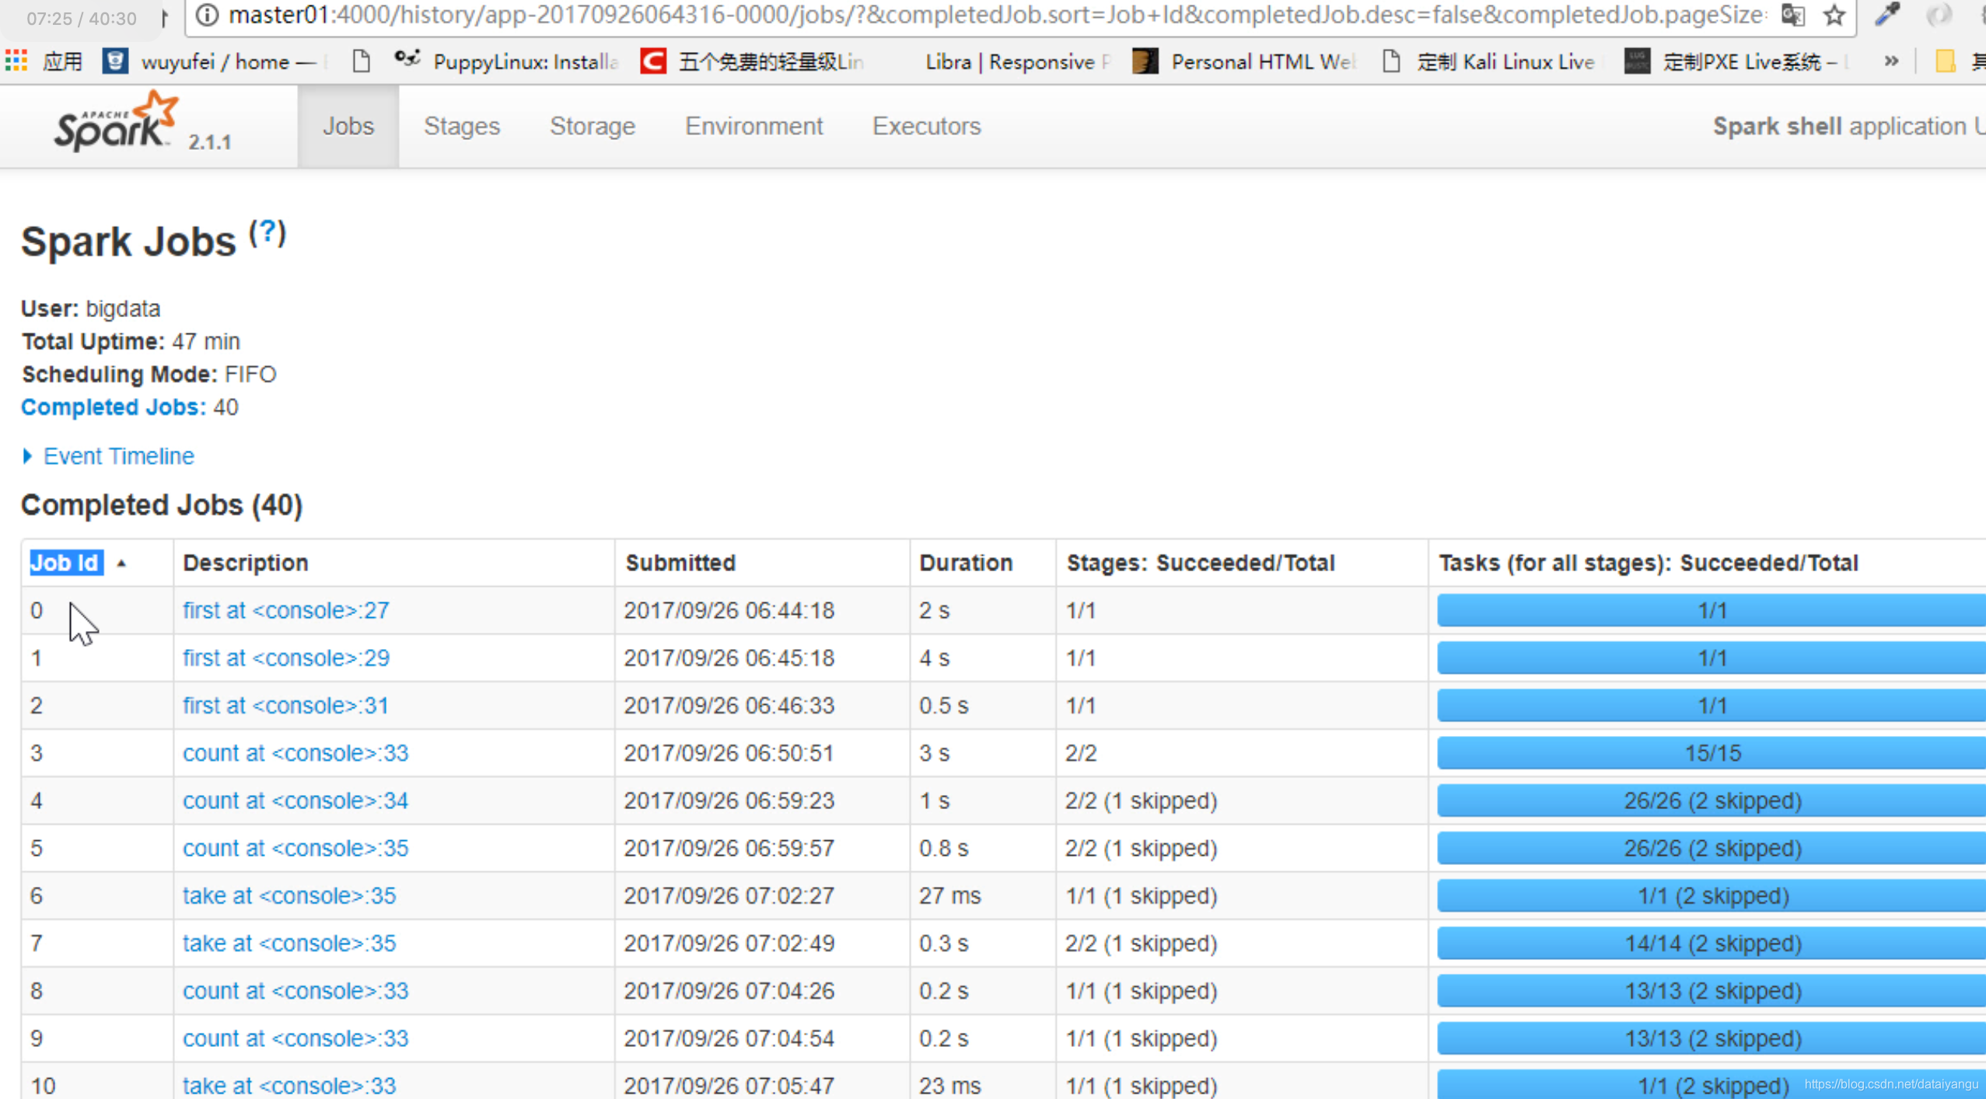
Task: Click Stages: Succeeded/Total column header
Action: [x=1201, y=563]
